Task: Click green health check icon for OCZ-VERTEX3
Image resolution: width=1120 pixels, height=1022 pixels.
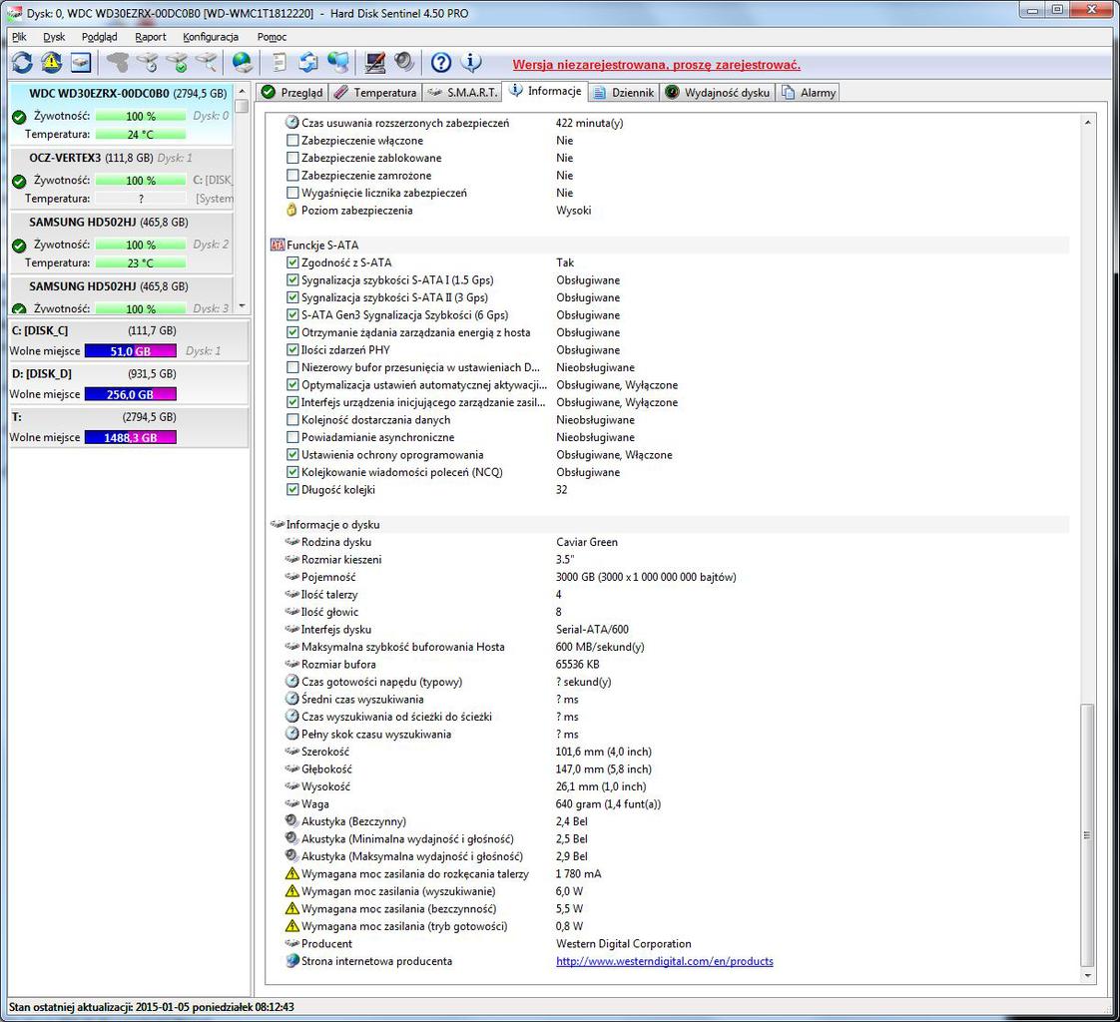Action: [19, 182]
